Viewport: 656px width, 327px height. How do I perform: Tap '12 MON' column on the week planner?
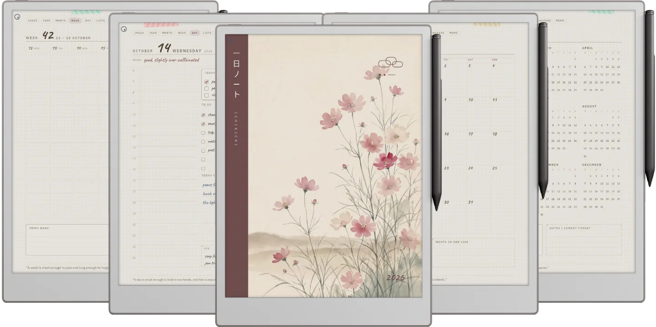(34, 48)
